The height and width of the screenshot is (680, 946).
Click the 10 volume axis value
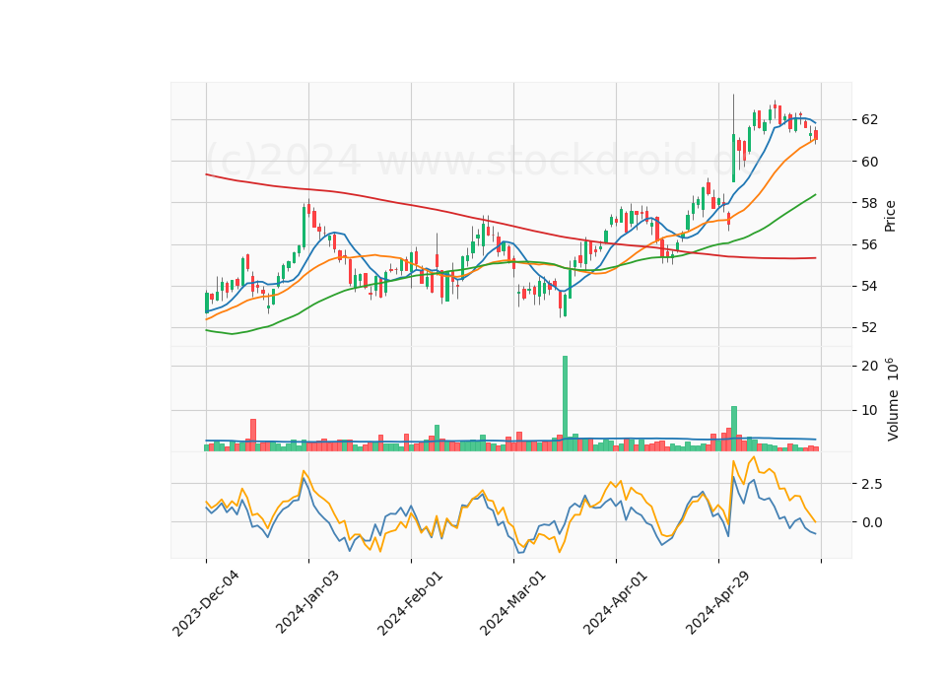[869, 411]
